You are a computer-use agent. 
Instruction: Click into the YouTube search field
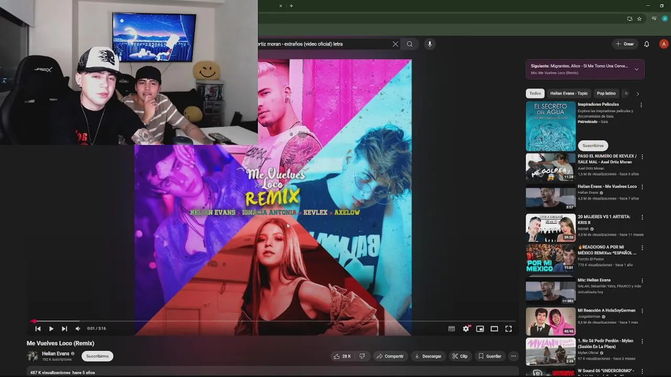pyautogui.click(x=323, y=44)
